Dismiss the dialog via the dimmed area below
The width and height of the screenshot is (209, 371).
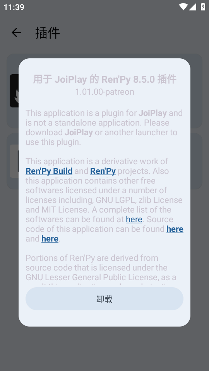104,348
